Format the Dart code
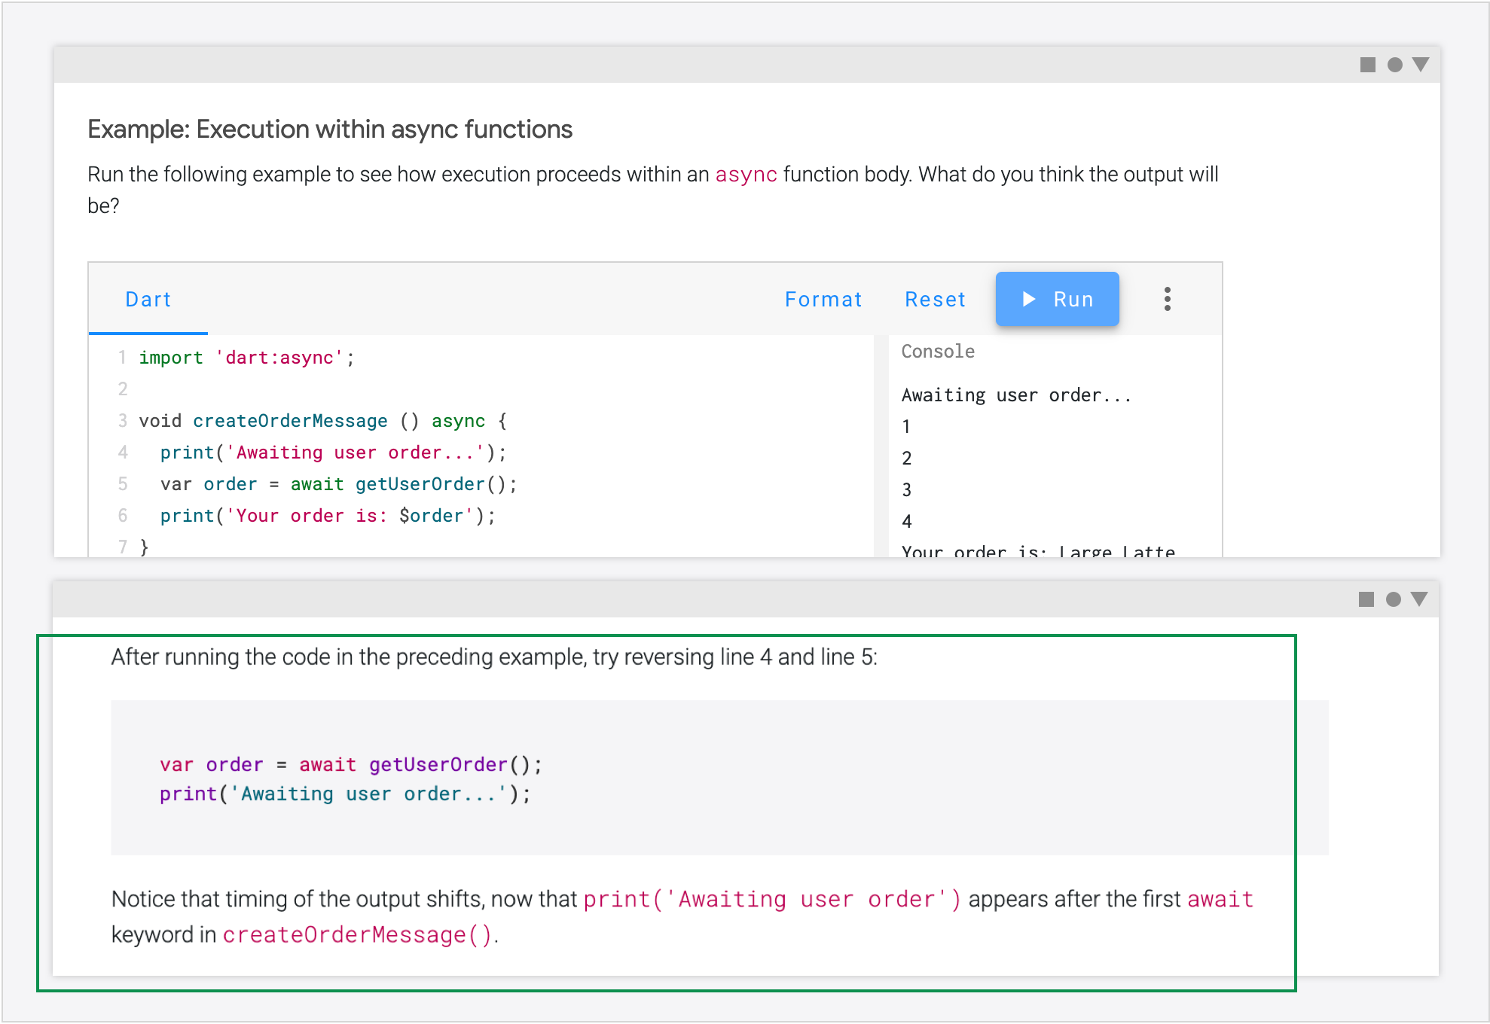1490x1024 pixels. pos(823,299)
